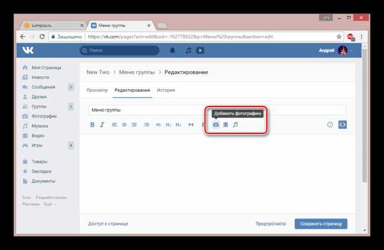The height and width of the screenshot is (250, 384).
Task: Open Доступ к странице link
Action: (x=108, y=224)
